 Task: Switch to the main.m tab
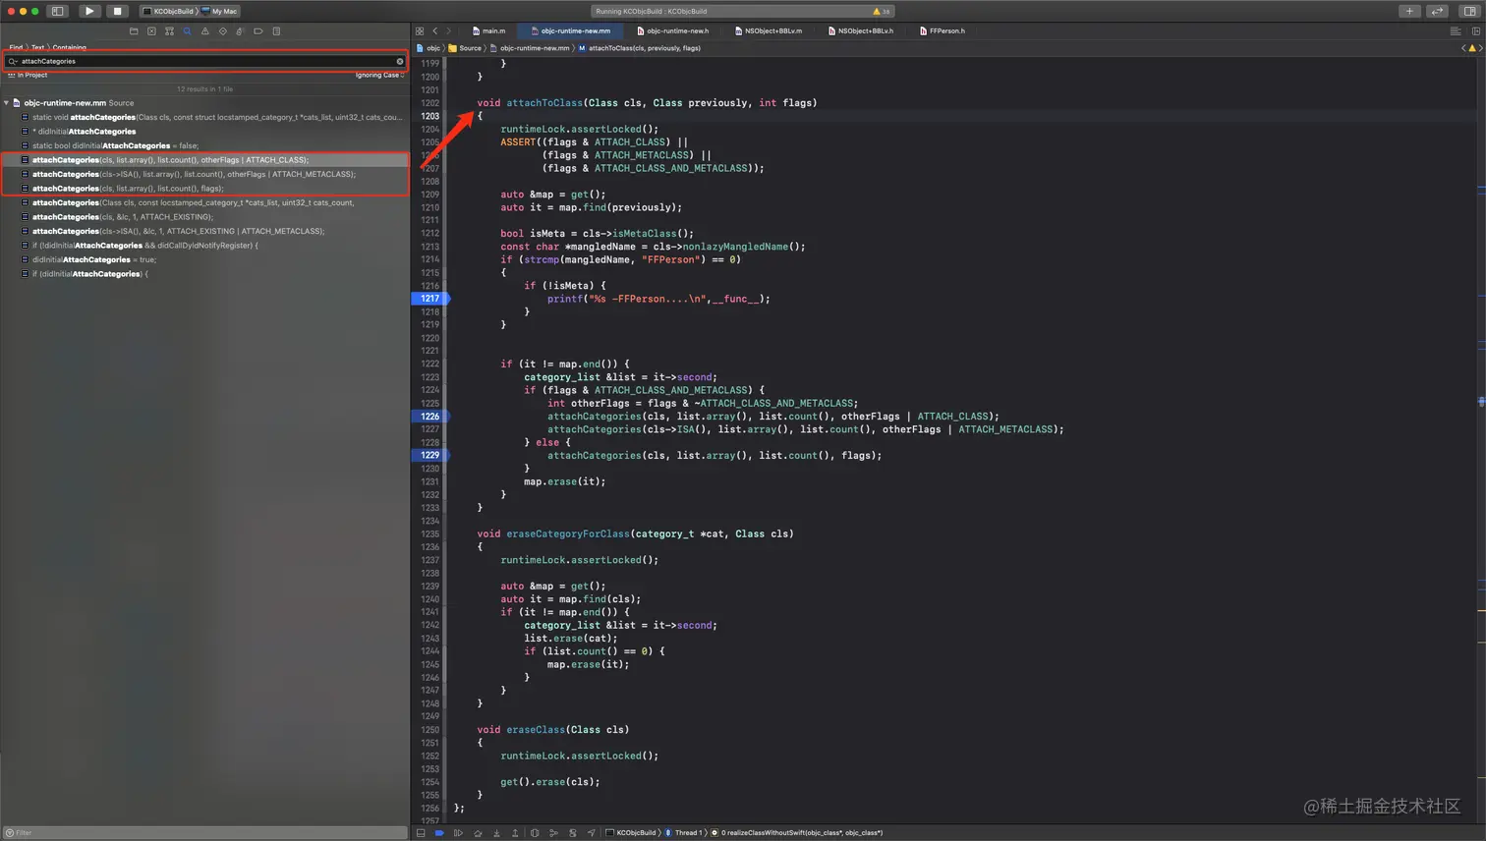tap(488, 30)
